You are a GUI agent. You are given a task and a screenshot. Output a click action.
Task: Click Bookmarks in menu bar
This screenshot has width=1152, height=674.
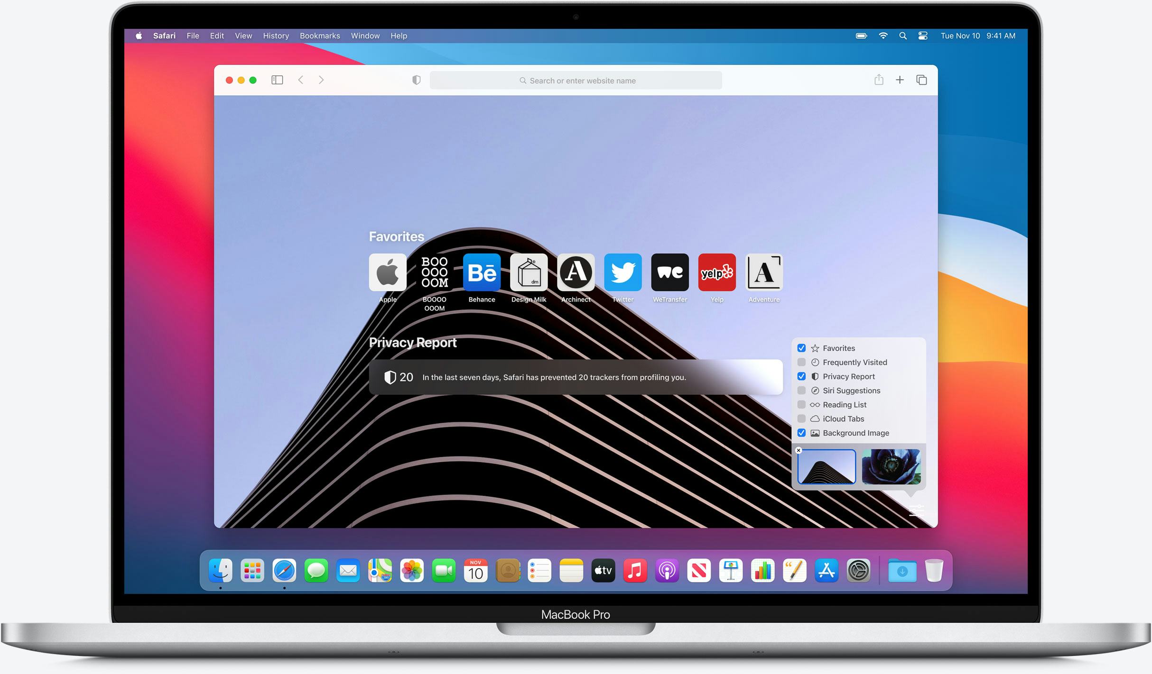pyautogui.click(x=319, y=35)
